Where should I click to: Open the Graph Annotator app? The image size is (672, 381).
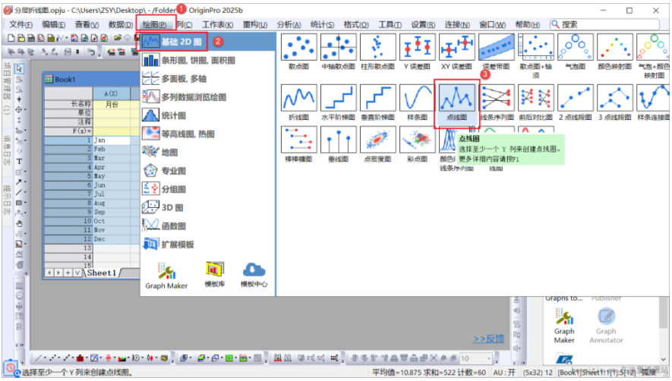pos(606,326)
